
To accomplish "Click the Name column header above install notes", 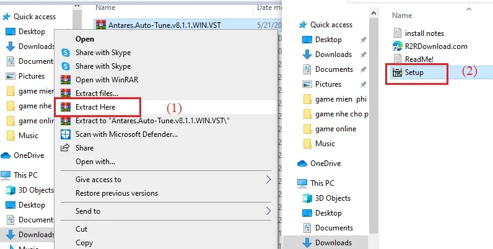I will [x=402, y=15].
